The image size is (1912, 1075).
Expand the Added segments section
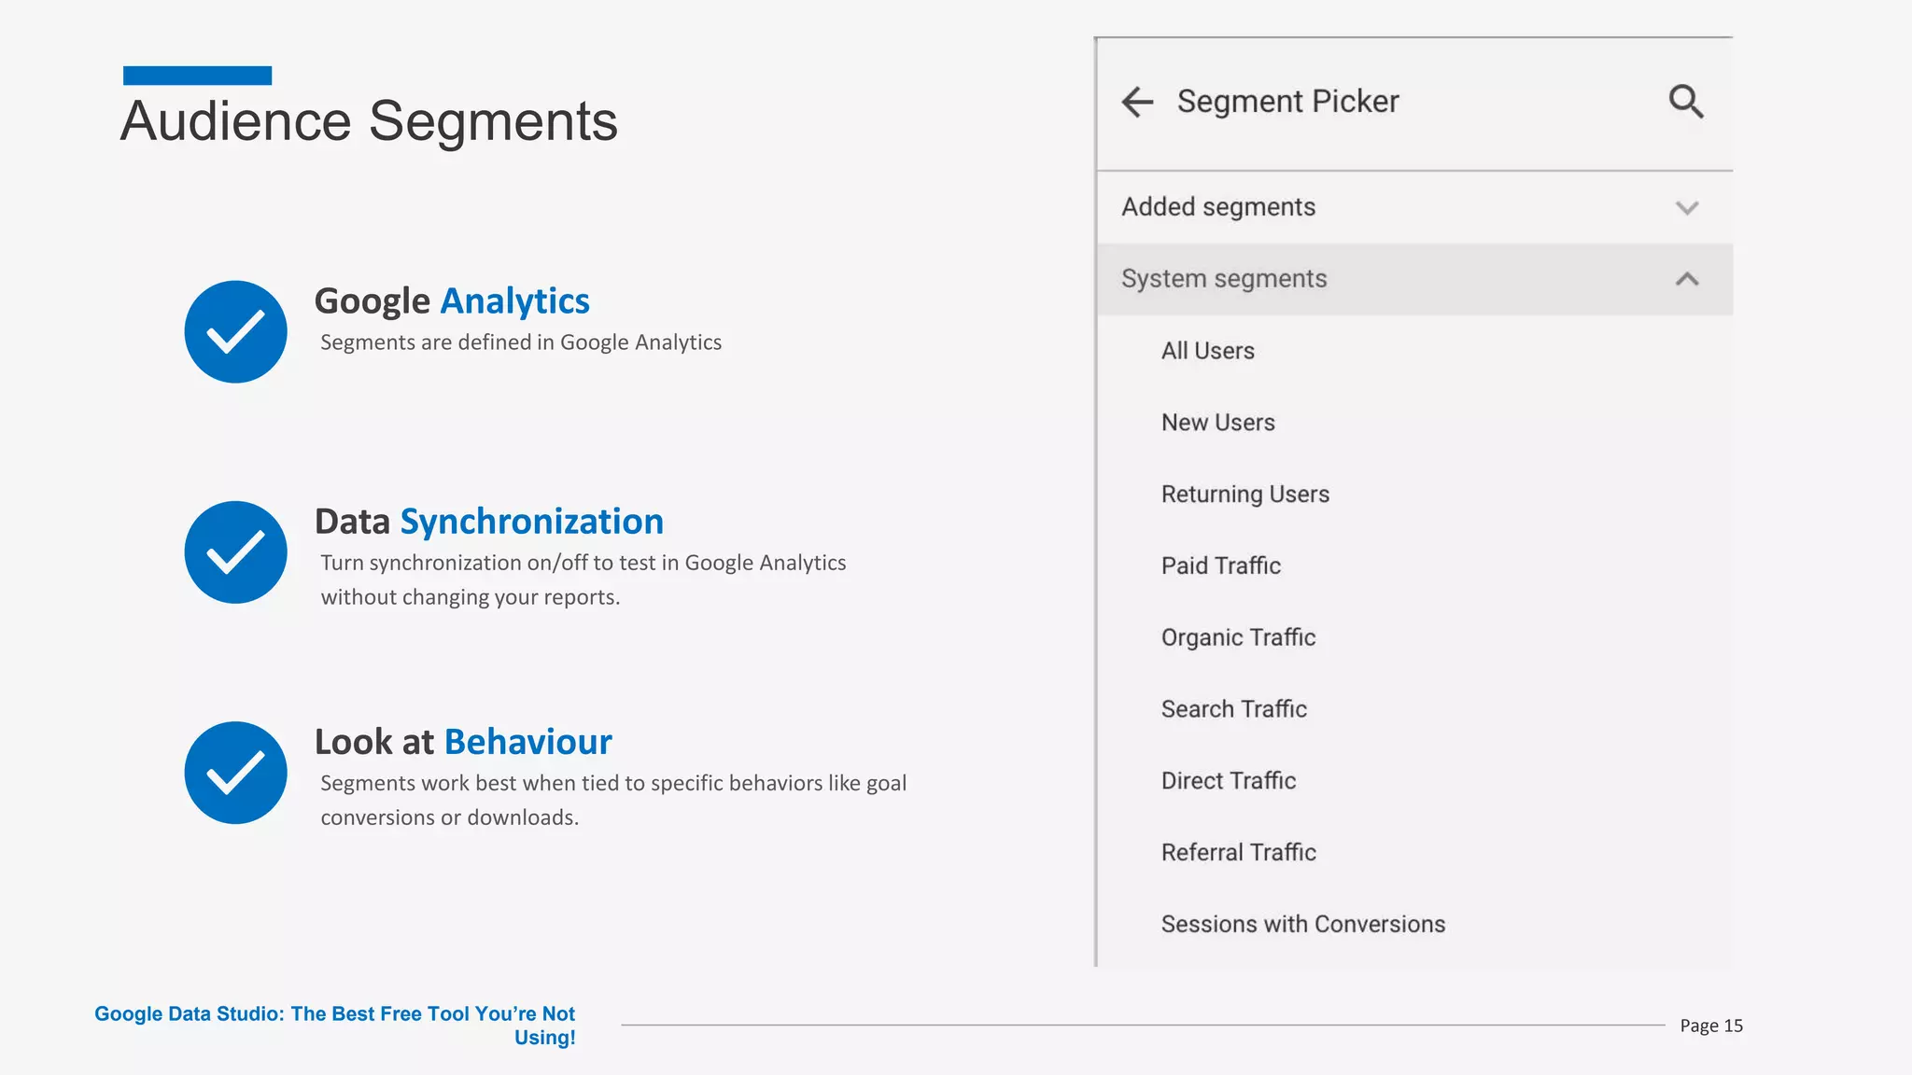[x=1415, y=207]
